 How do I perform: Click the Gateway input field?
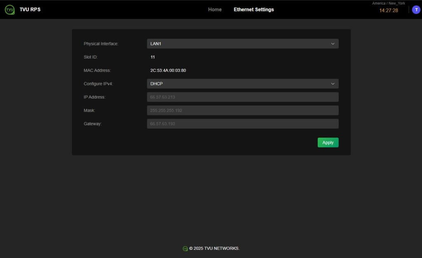tap(243, 124)
